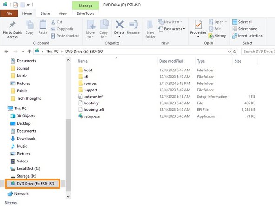Sort by Name column header
The width and height of the screenshot is (275, 206).
coord(82,61)
